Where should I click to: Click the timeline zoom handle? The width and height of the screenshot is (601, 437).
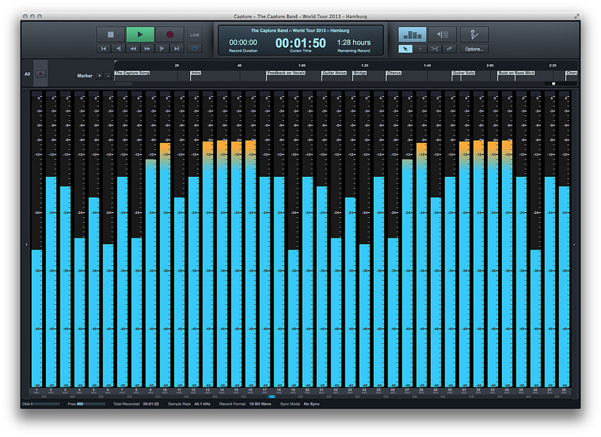click(x=554, y=83)
